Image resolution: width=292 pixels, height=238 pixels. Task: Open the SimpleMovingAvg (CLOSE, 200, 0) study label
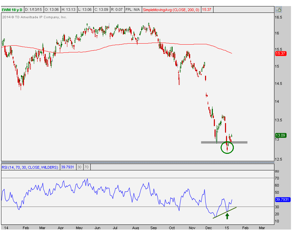click(x=171, y=10)
